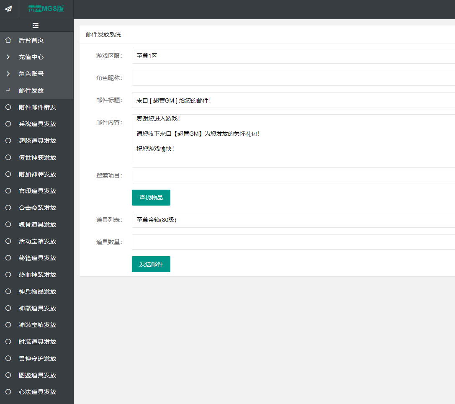This screenshot has width=455, height=404.
Task: Go to 图鉴道具发放 menu item
Action: 37,375
